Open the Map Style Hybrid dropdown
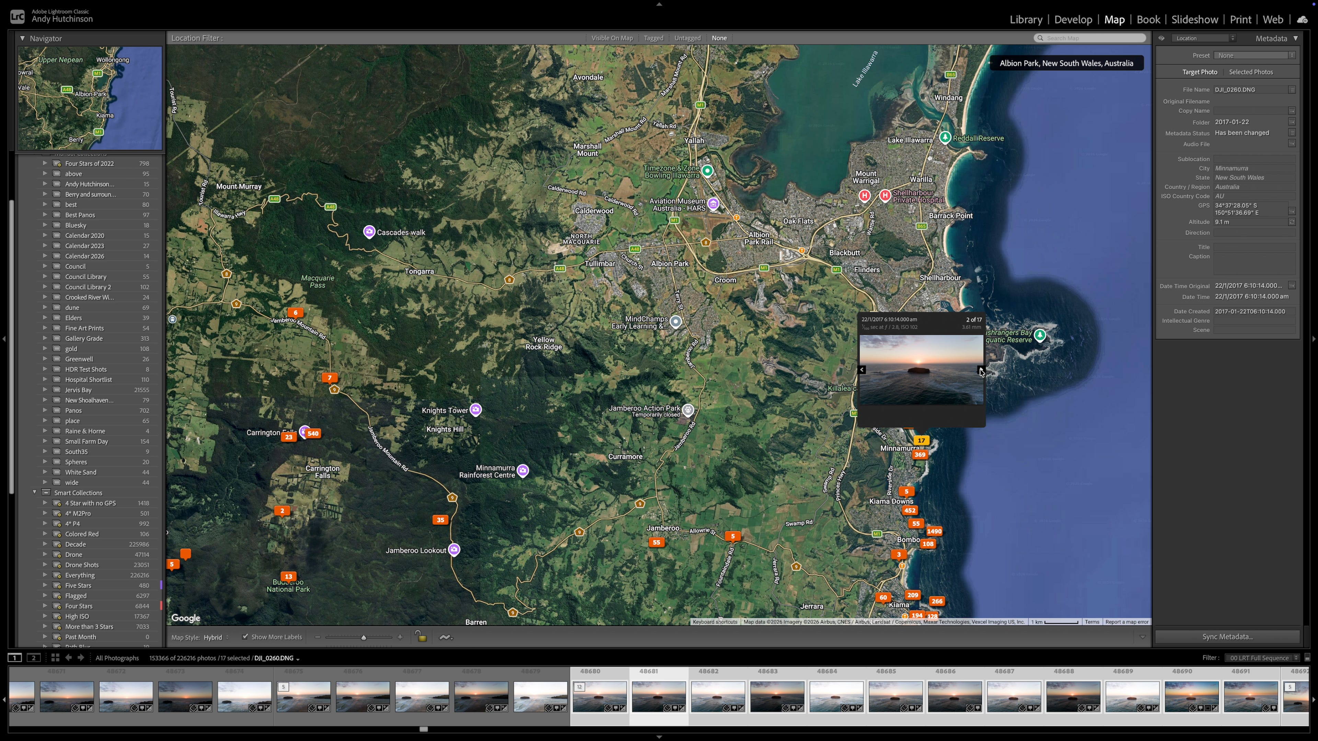1318x741 pixels. tap(217, 637)
